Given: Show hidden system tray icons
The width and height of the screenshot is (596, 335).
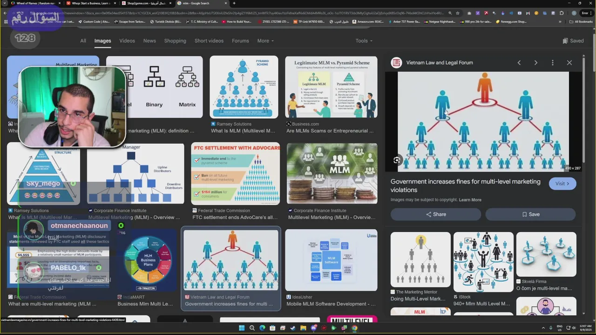Looking at the screenshot, I should click(543, 328).
